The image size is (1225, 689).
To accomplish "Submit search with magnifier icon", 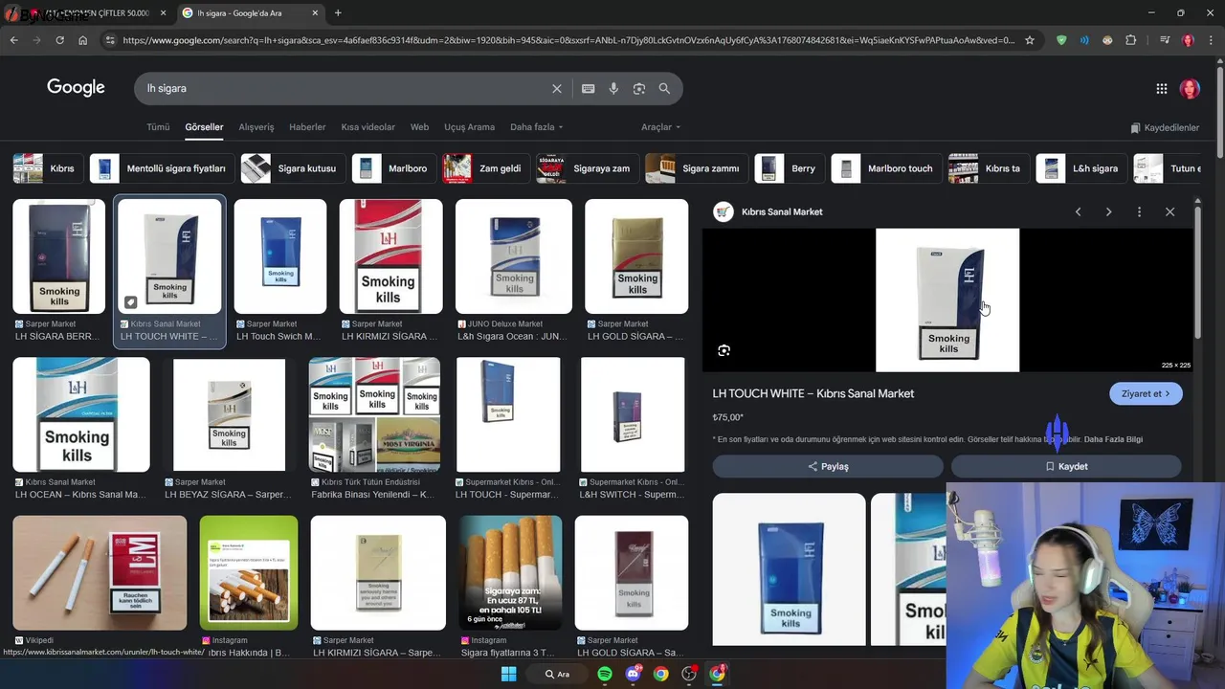I will (x=664, y=88).
